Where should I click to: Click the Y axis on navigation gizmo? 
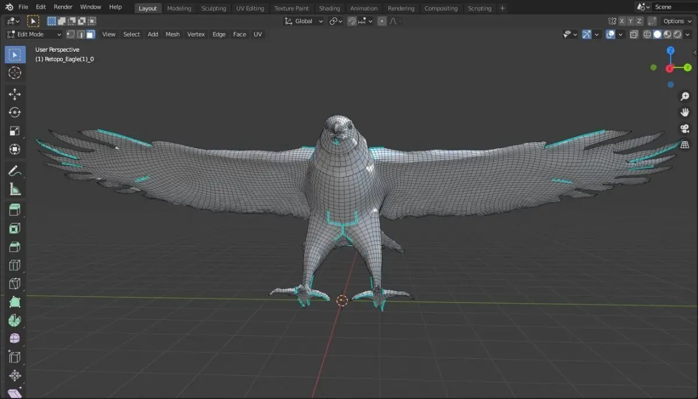tap(687, 68)
